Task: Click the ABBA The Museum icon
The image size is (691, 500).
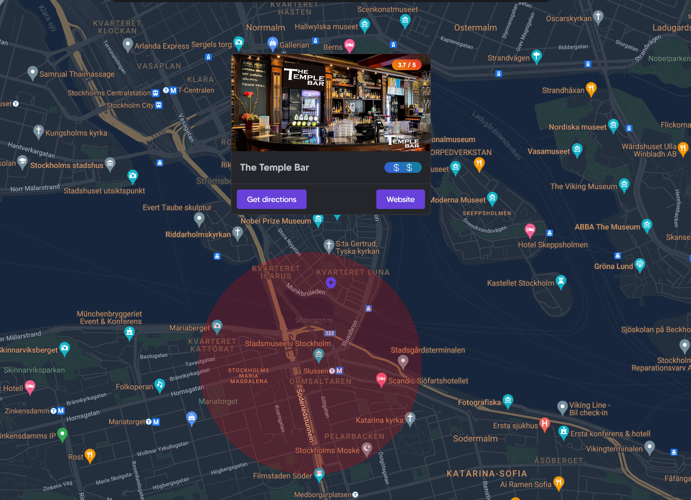Action: [647, 226]
